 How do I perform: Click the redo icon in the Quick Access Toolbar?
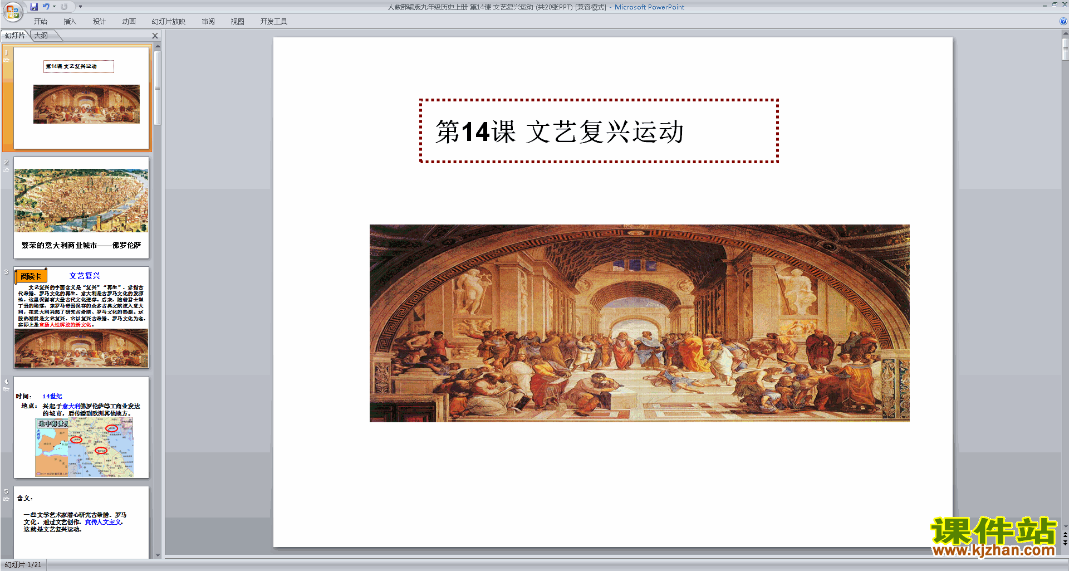pyautogui.click(x=64, y=7)
